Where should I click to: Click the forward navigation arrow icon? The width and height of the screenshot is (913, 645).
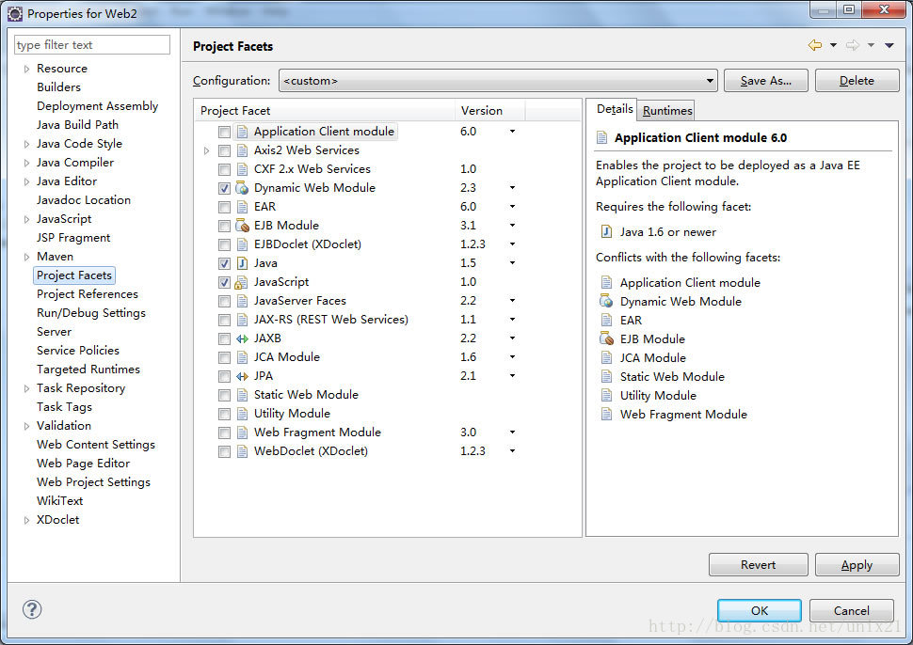(853, 45)
